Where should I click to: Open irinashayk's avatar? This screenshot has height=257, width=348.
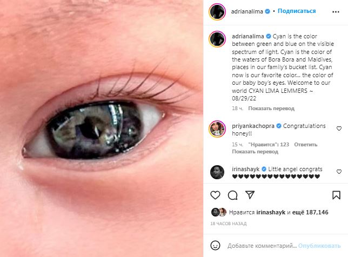click(x=217, y=172)
